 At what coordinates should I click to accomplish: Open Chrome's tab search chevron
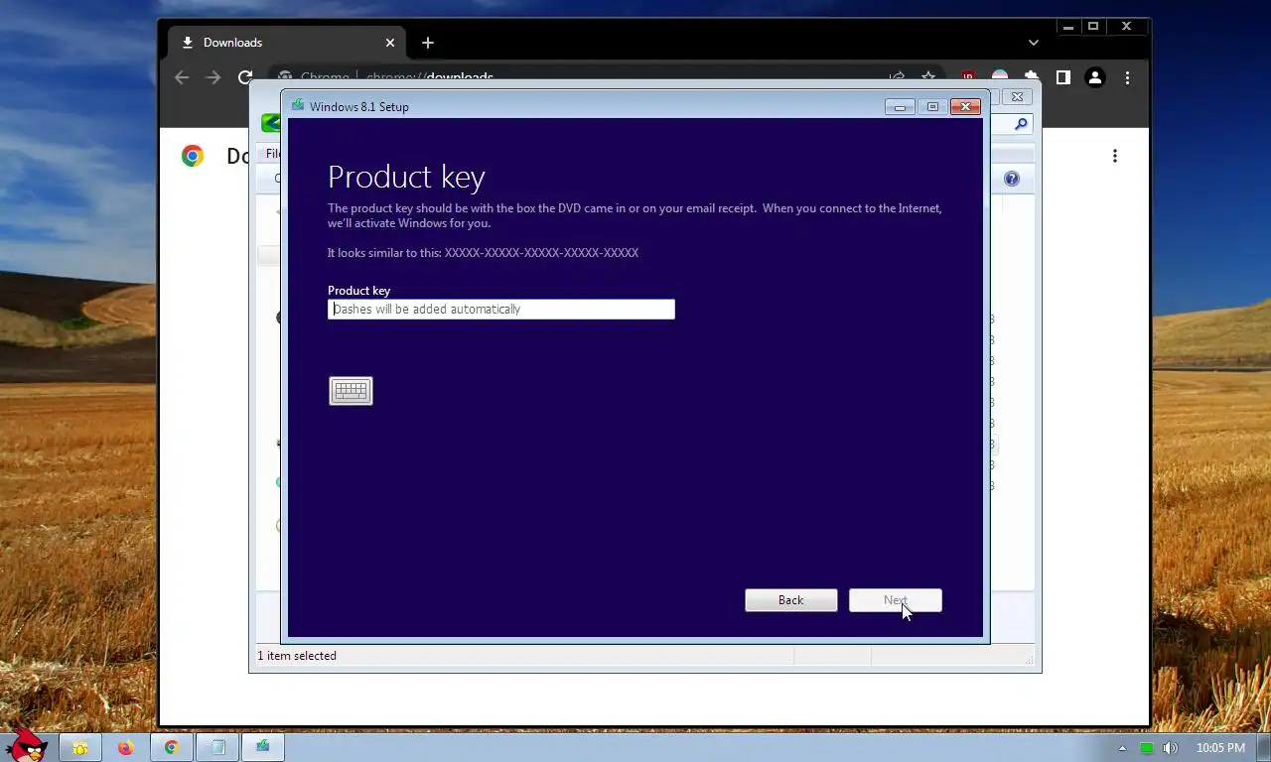click(x=1034, y=43)
